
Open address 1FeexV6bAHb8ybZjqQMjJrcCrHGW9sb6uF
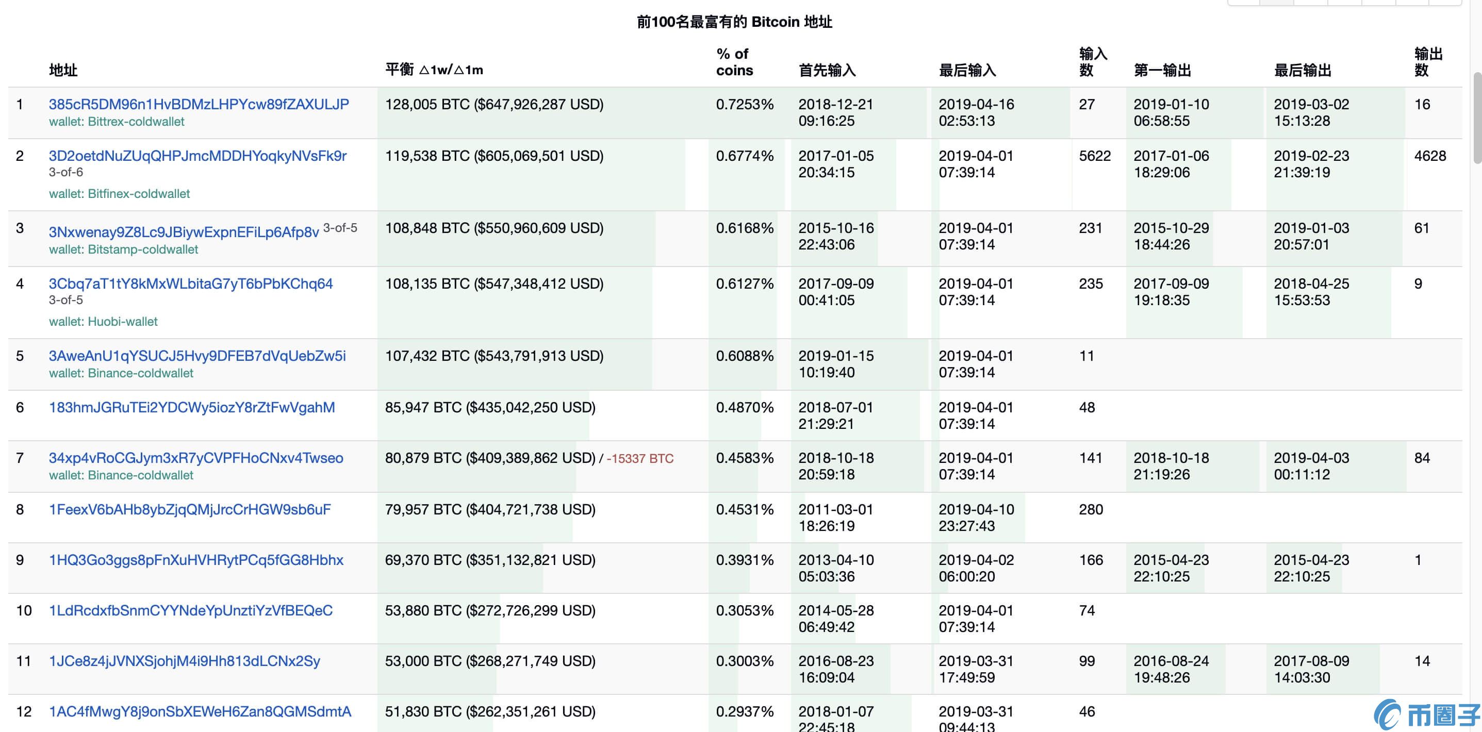coord(190,509)
